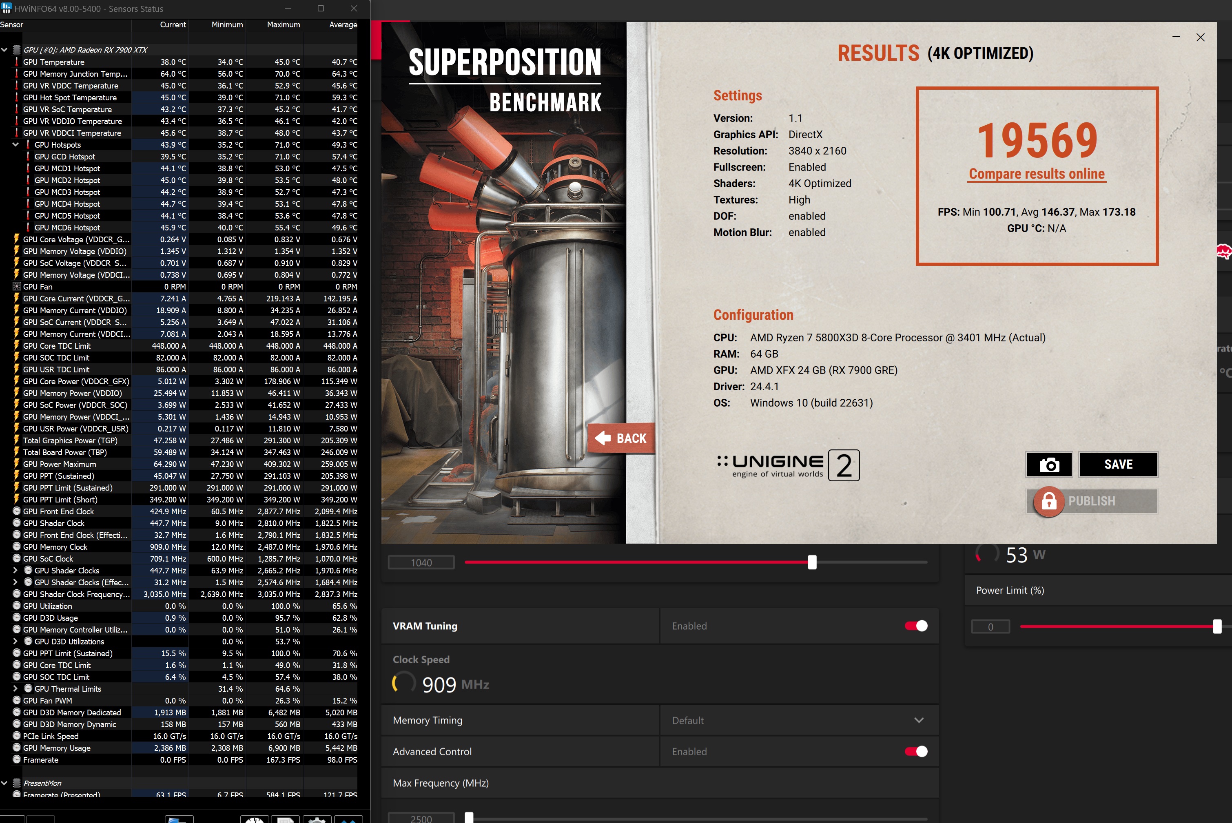Select the GPU GCD Hotspot row
Screen dimensions: 1232x823
(x=178, y=157)
